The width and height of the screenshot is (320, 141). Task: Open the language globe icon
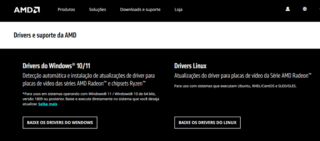pyautogui.click(x=305, y=9)
